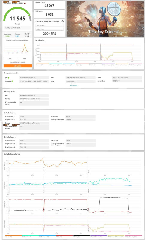Toggle GPU Memory Clock legend below Detailed monitoring

(x=116, y=236)
